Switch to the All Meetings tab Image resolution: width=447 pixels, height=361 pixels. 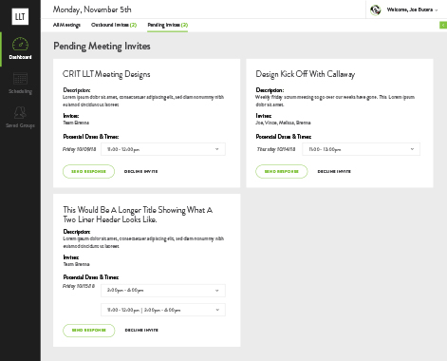point(66,25)
